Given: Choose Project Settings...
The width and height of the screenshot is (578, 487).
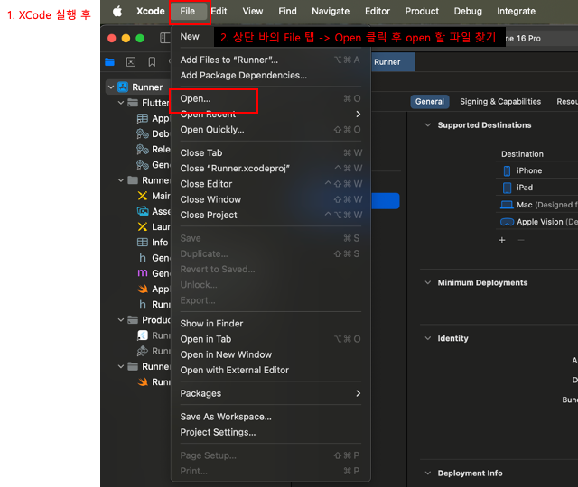Looking at the screenshot, I should (270, 432).
